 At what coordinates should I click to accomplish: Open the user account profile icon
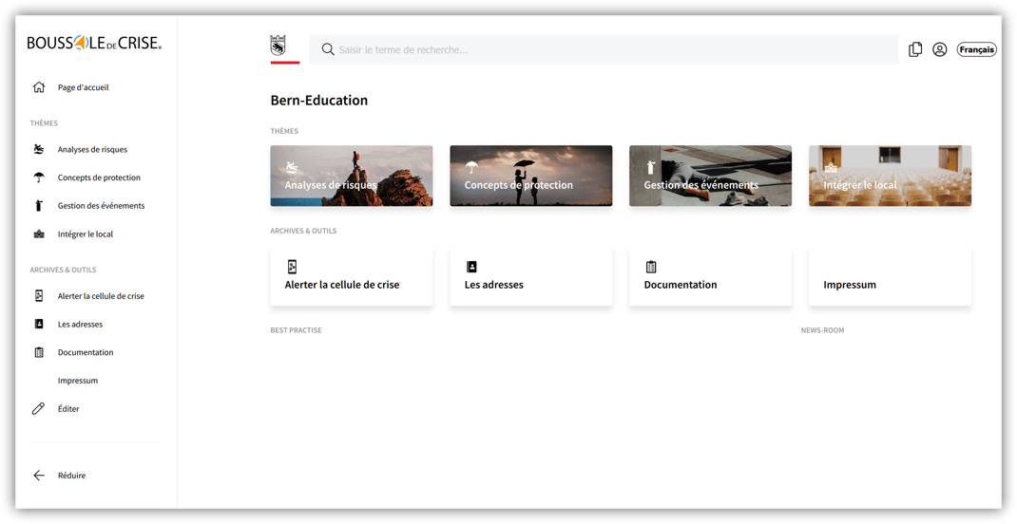[x=940, y=49]
